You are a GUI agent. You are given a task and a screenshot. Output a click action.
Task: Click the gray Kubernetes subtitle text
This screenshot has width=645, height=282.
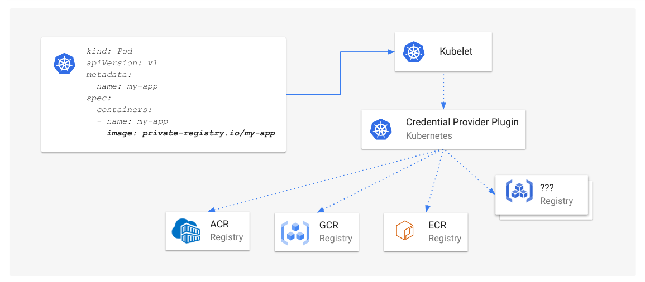[428, 135]
